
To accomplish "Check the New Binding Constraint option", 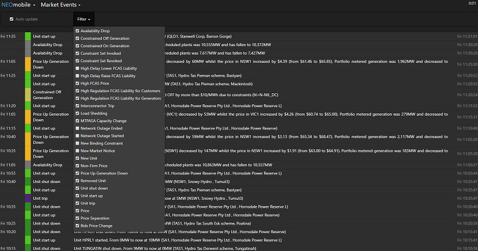I will pyautogui.click(x=78, y=143).
